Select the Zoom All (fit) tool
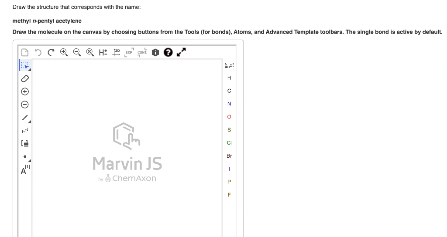 (90, 52)
